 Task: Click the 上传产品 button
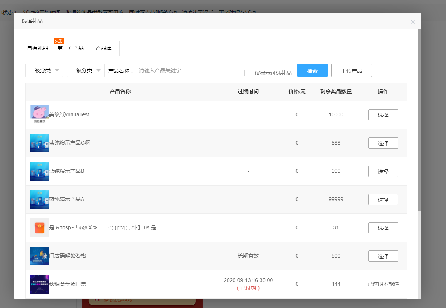(x=352, y=70)
